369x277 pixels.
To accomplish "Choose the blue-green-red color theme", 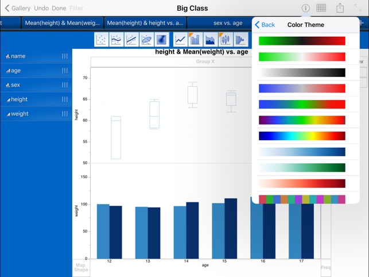I will tap(302, 104).
